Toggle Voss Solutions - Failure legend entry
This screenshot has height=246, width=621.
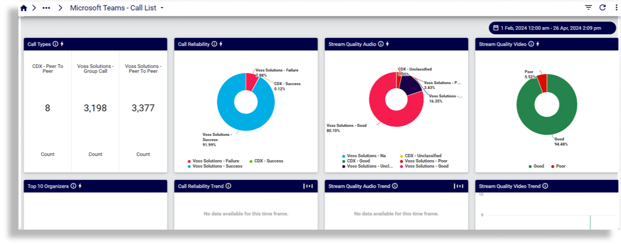click(x=213, y=161)
